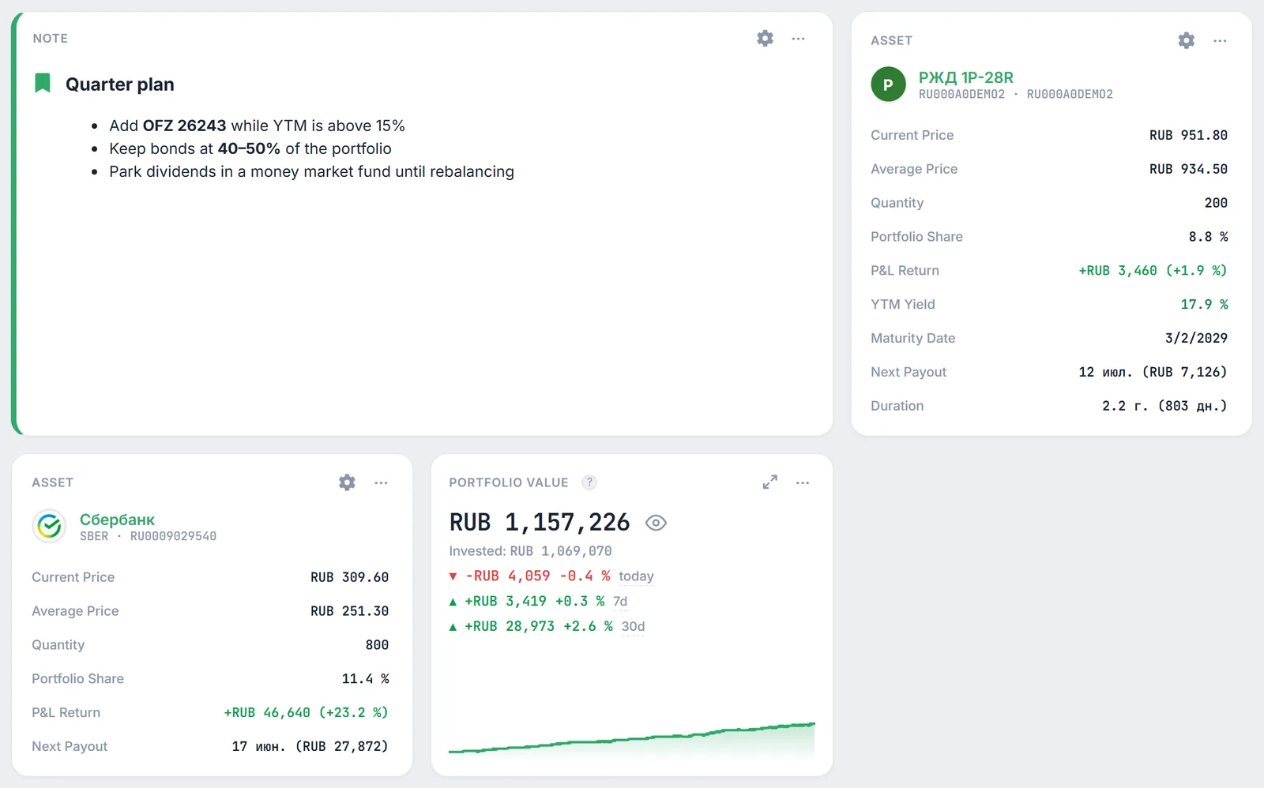Toggle portfolio value visibility with the eye icon
The height and width of the screenshot is (788, 1264).
[x=656, y=523]
